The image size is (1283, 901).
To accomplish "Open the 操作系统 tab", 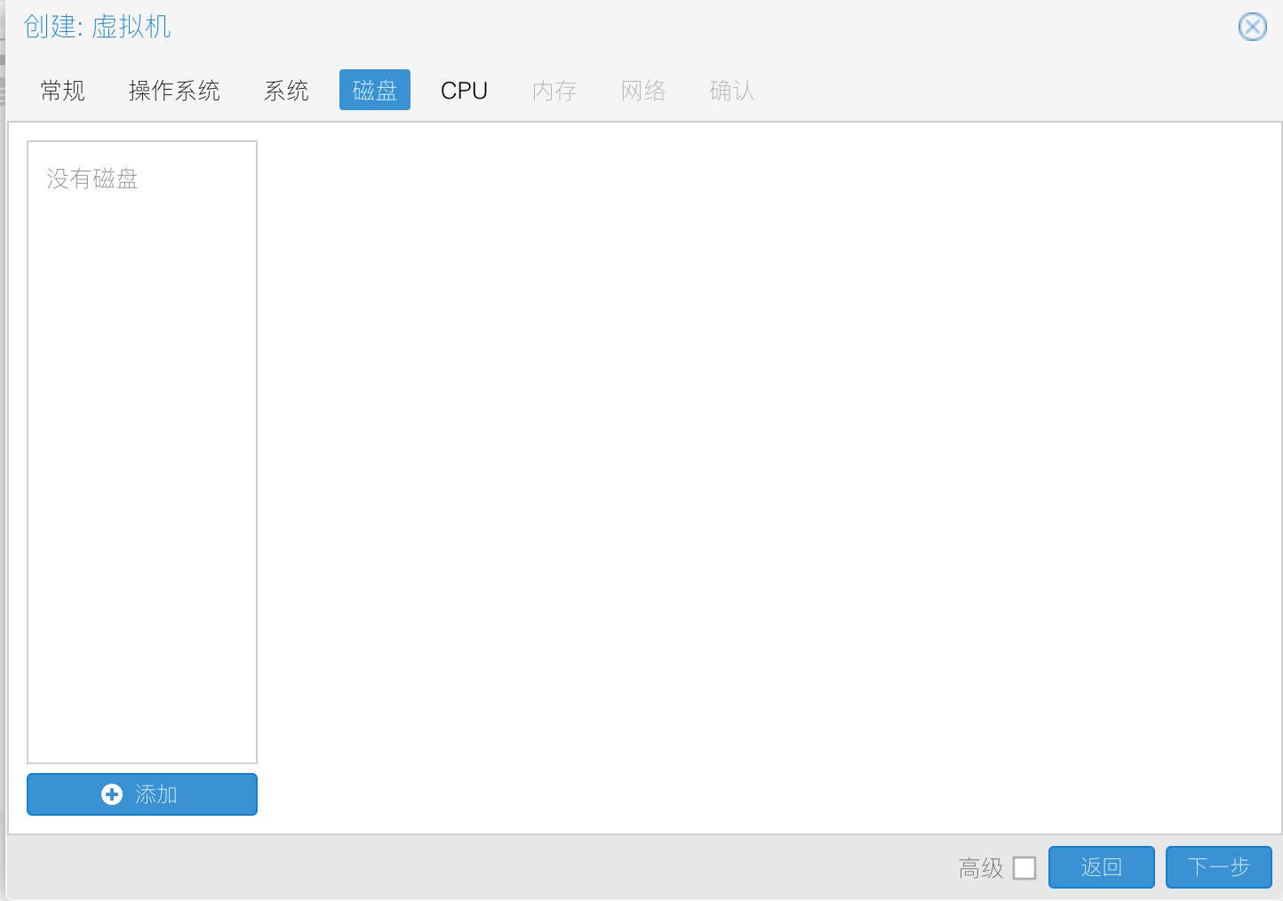I will click(x=174, y=91).
